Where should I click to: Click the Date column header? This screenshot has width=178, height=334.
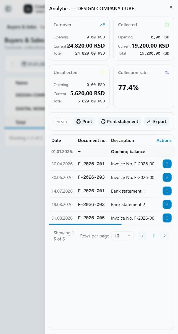click(x=56, y=141)
